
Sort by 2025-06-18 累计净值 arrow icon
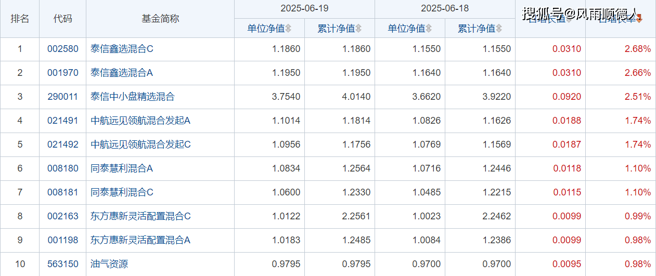(x=499, y=29)
